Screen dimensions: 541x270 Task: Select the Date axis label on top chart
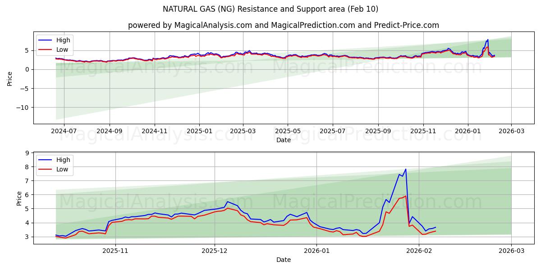(x=282, y=140)
